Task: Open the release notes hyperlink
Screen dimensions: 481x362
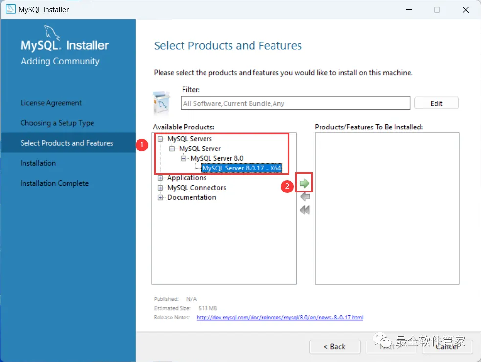Action: click(280, 318)
